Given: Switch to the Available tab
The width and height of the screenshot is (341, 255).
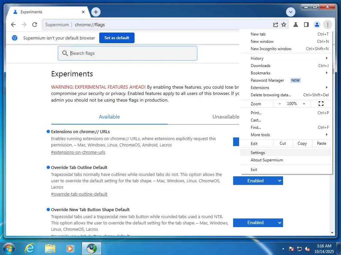Looking at the screenshot, I should coord(109,117).
